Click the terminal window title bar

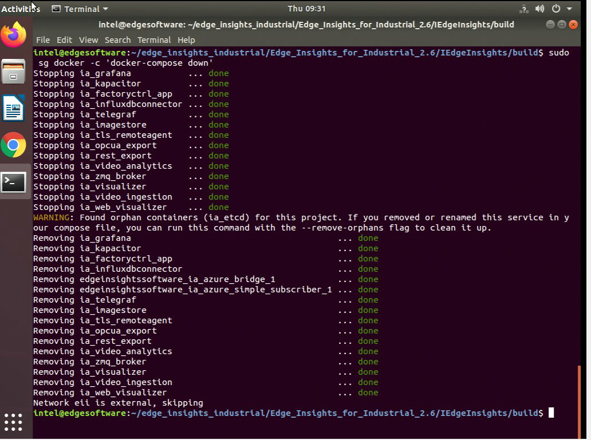[x=306, y=25]
